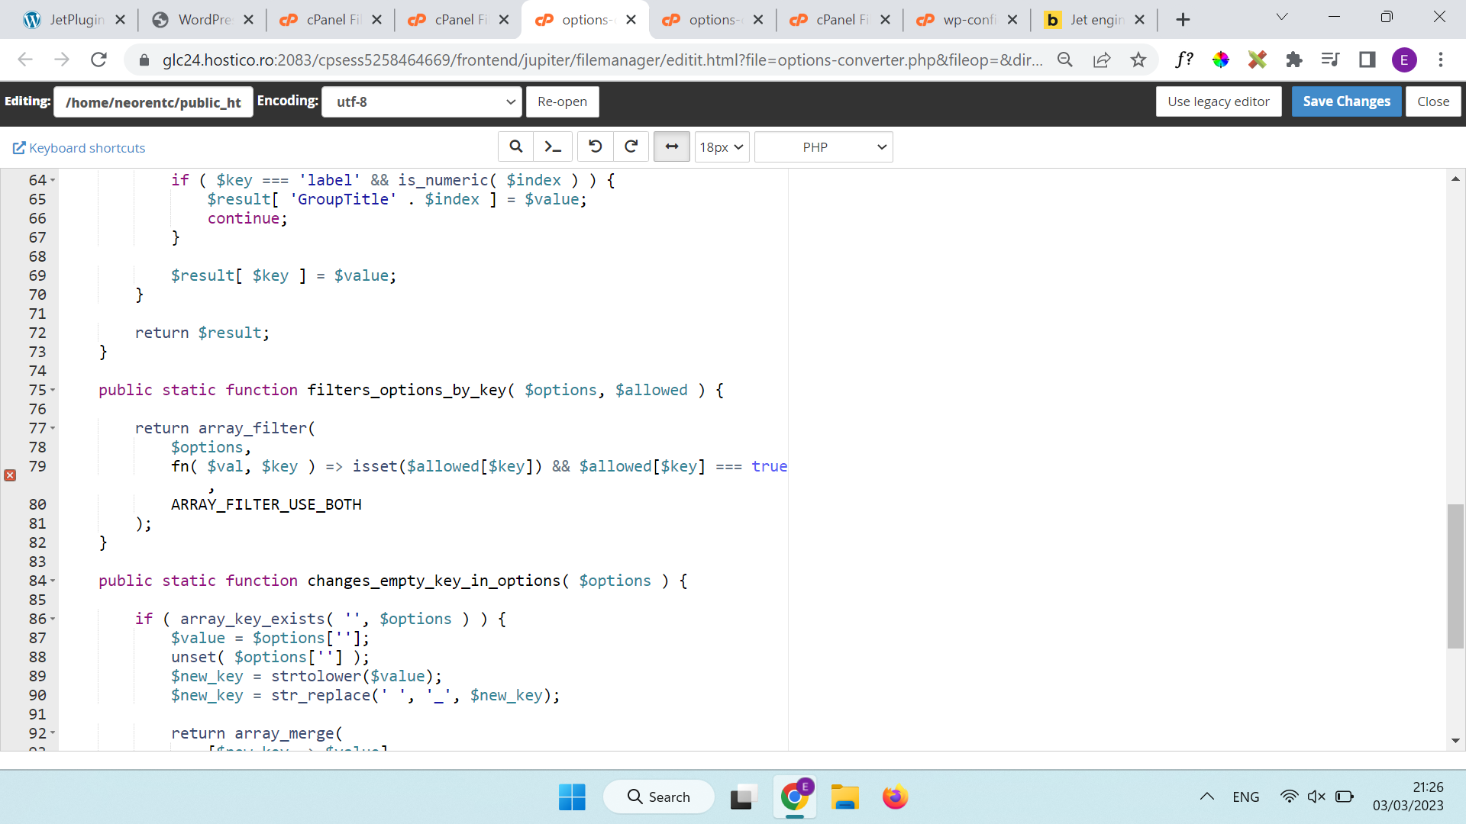Go forward in browser history

(x=62, y=60)
